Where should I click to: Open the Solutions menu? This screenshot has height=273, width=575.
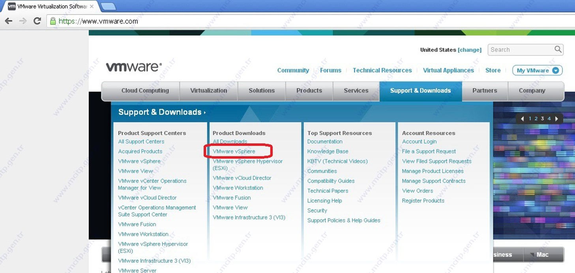coord(262,91)
